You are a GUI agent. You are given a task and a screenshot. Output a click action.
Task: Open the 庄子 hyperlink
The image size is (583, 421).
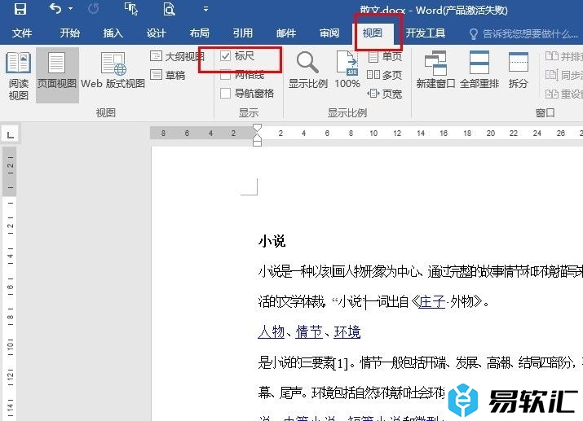[x=431, y=301]
